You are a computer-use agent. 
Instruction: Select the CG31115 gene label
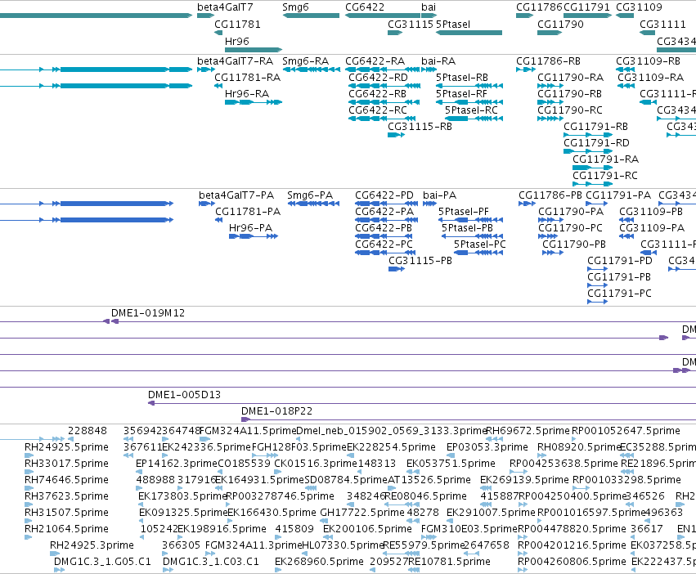[410, 25]
